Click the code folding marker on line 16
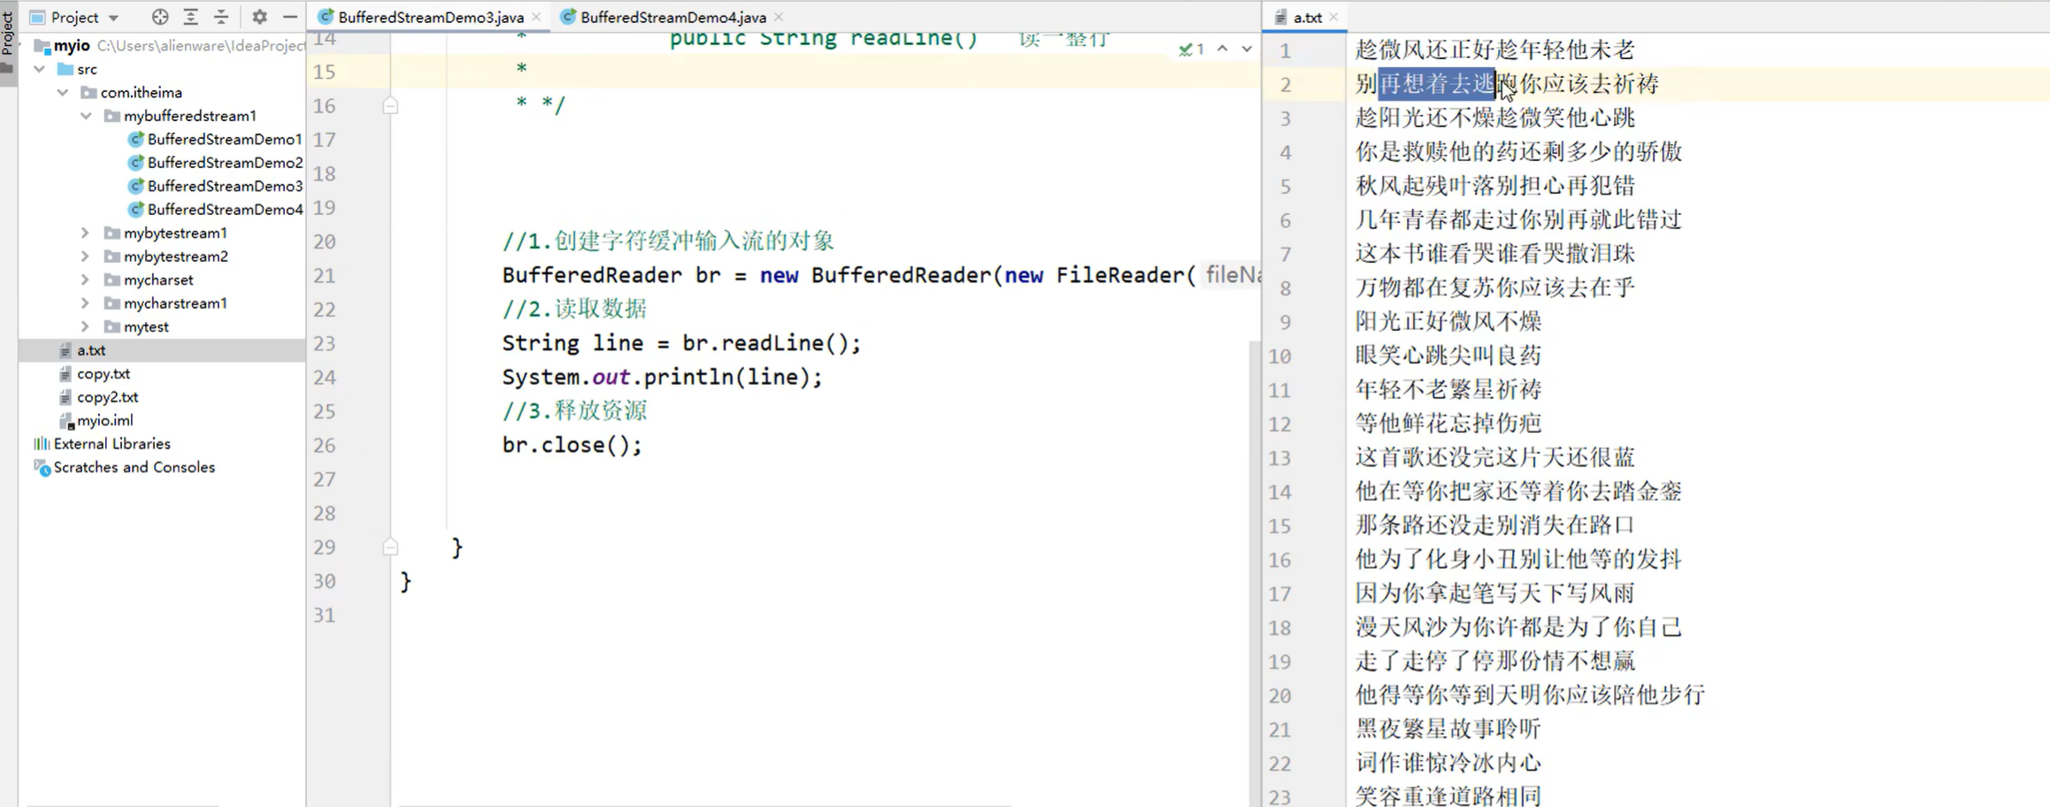Screen dimensions: 2050x807 [x=390, y=105]
